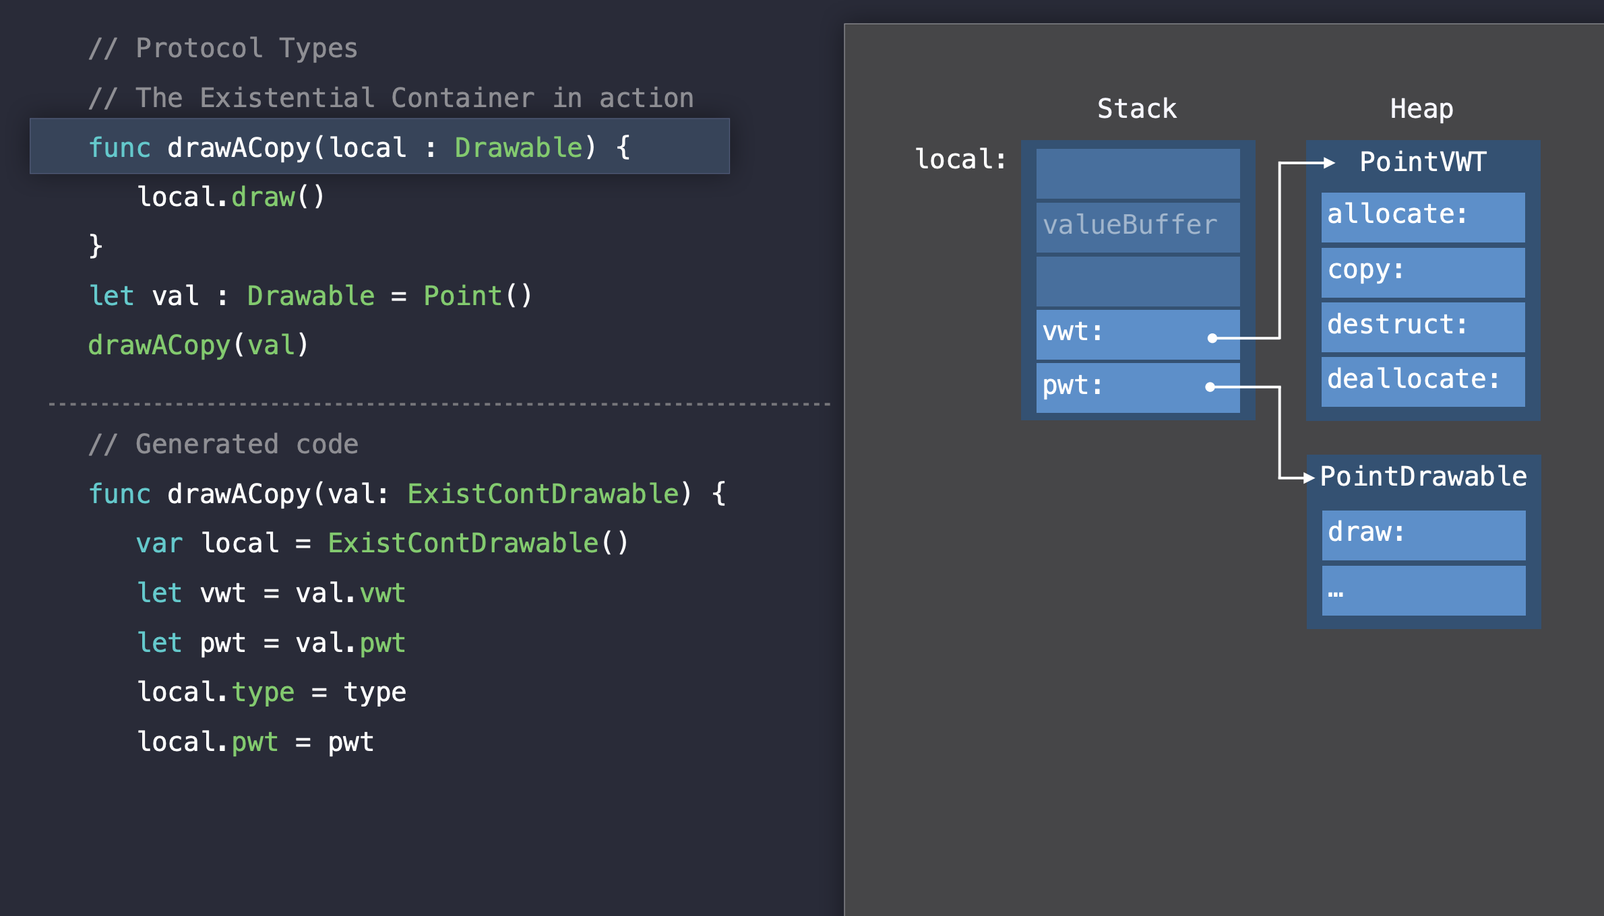Screen dimensions: 1604x916
Task: Click the valueBuffer cell in the stack
Action: click(x=1137, y=226)
